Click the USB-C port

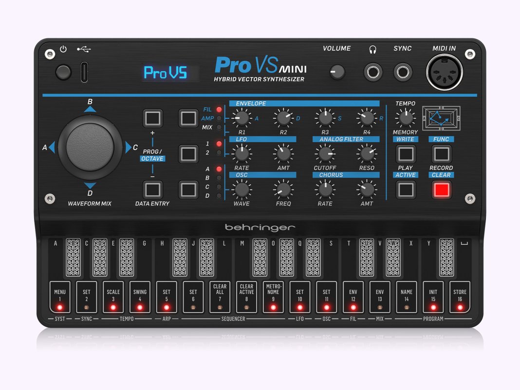coord(84,72)
